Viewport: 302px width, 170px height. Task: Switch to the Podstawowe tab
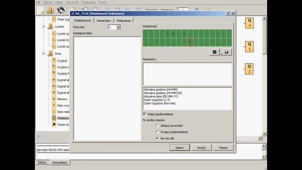83,20
